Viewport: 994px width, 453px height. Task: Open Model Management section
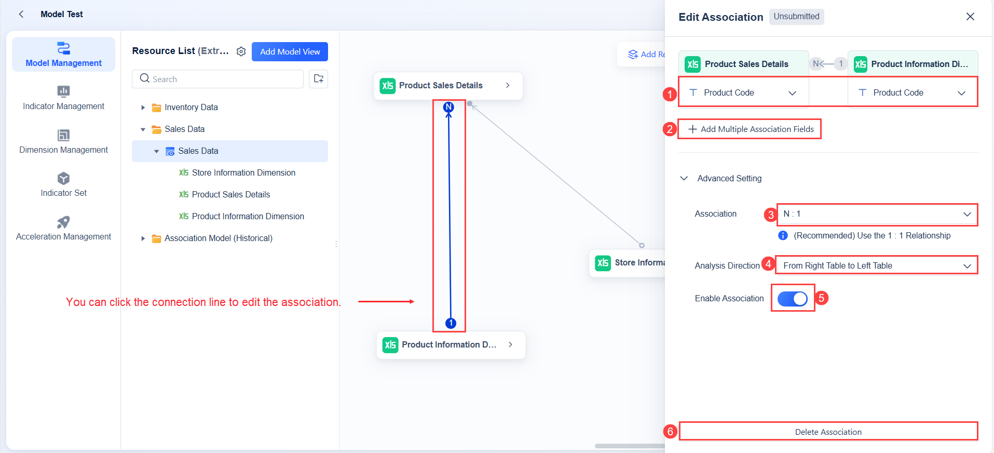(x=64, y=55)
